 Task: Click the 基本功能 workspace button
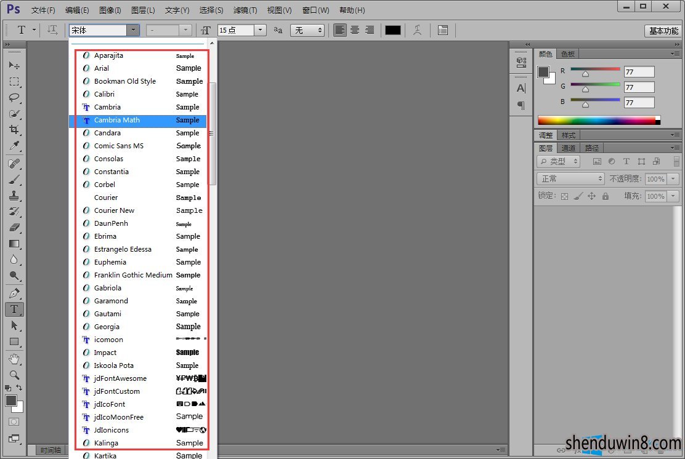[x=663, y=31]
